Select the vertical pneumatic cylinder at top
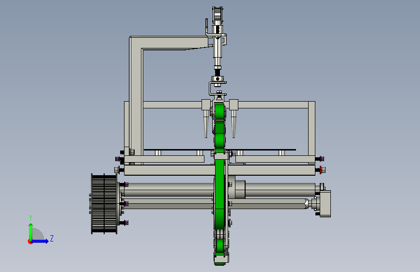 [x=218, y=45]
